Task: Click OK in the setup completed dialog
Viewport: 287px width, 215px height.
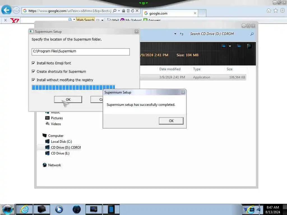Action: pos(171,121)
